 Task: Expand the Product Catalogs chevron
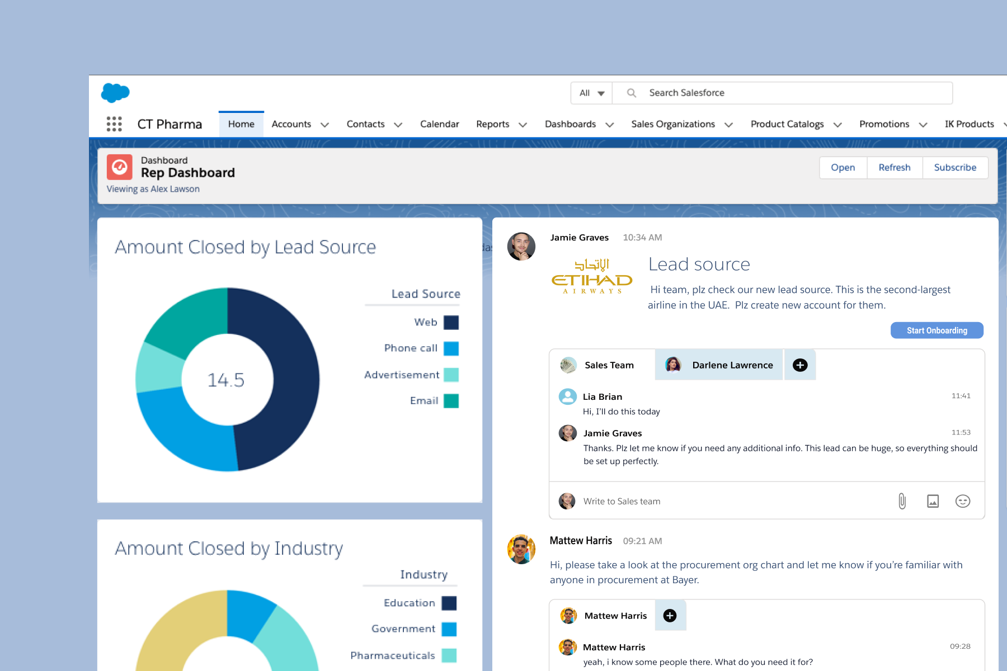(x=837, y=125)
